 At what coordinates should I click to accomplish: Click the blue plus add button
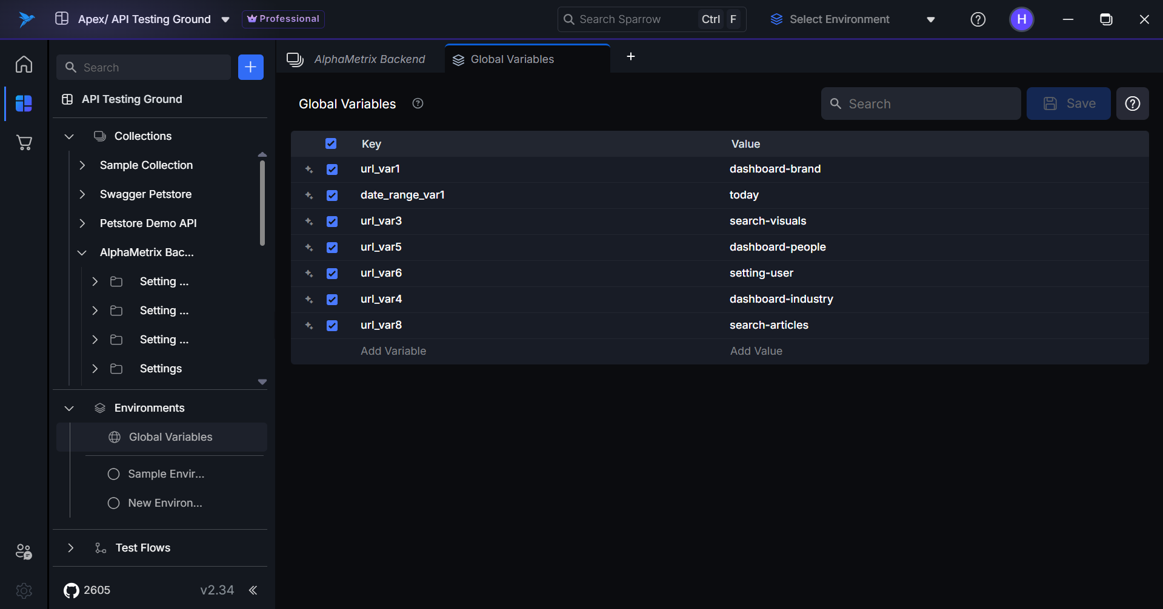(250, 67)
